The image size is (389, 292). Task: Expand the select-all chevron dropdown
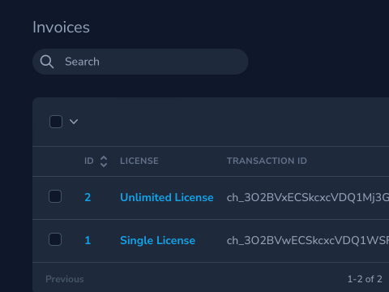click(x=74, y=122)
